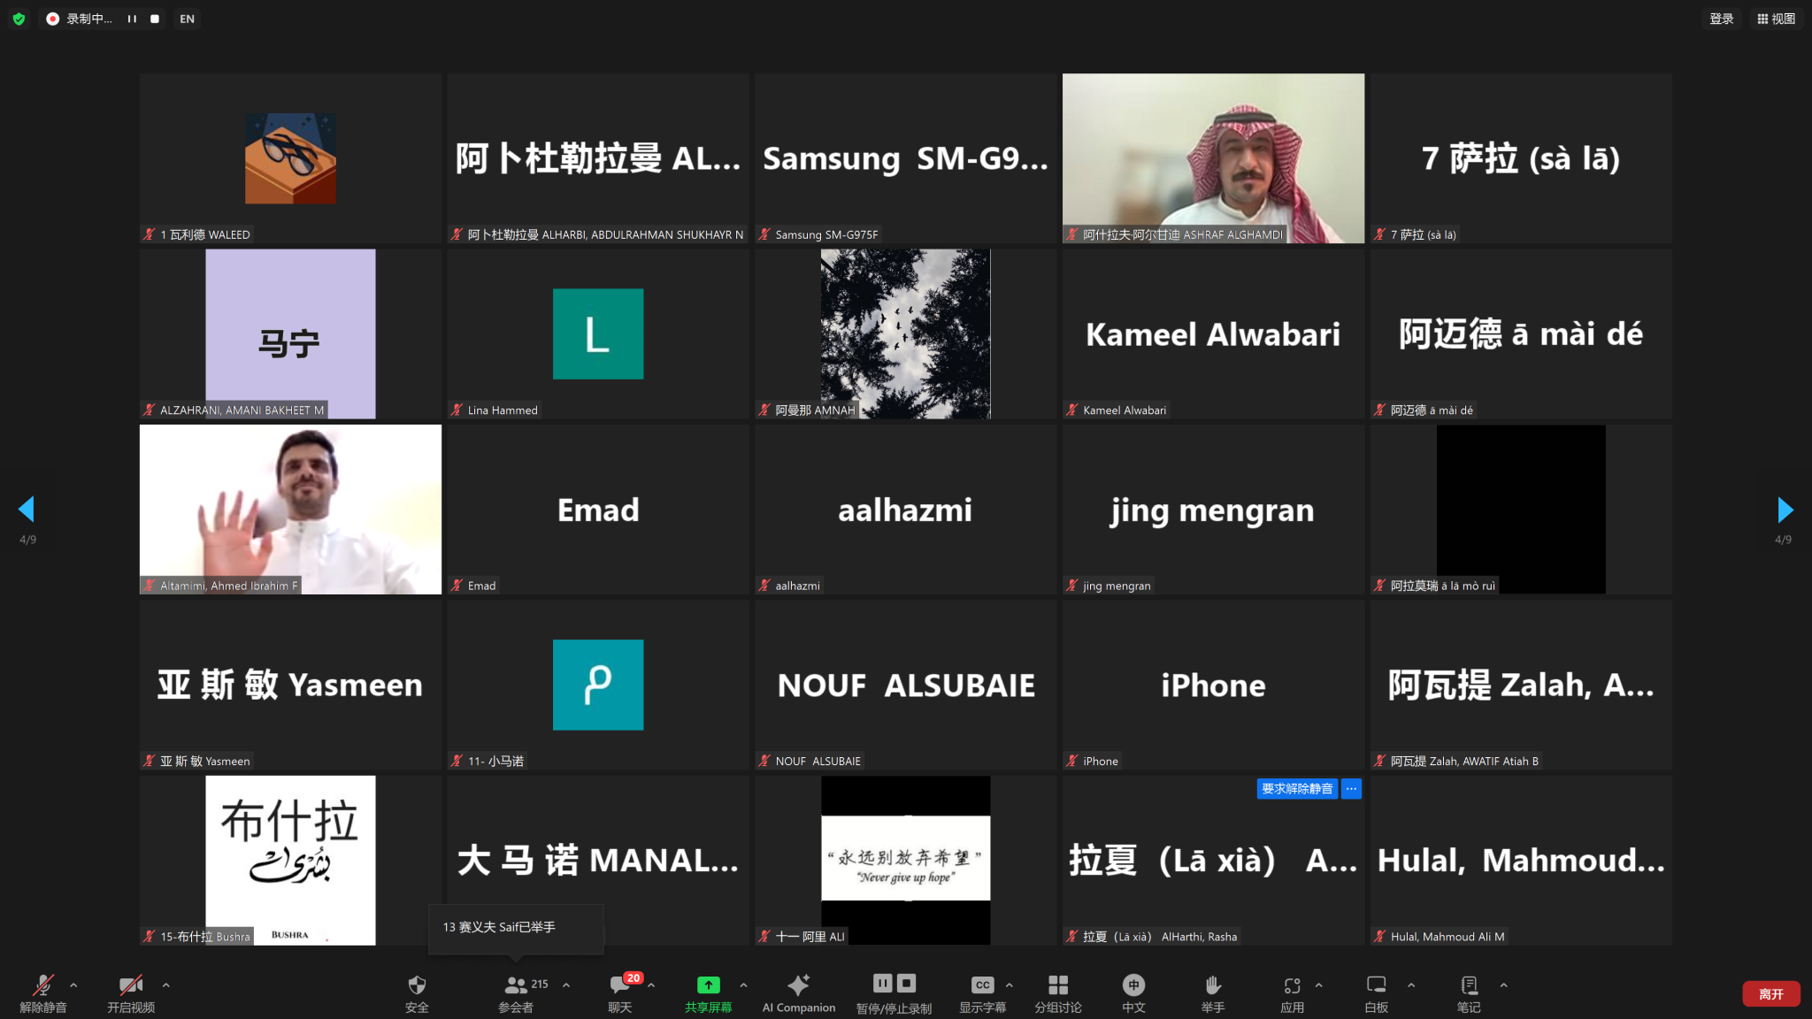Launch AI Companion sparkle icon
The image size is (1812, 1019).
coord(798,985)
